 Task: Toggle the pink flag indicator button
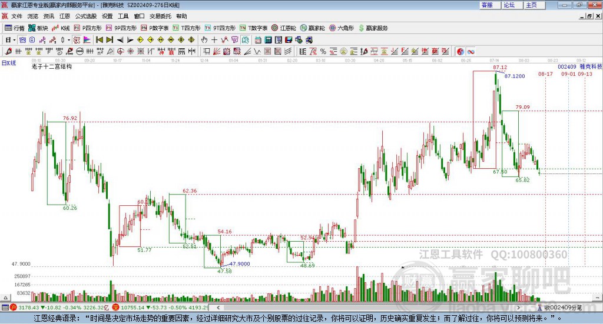point(87,40)
